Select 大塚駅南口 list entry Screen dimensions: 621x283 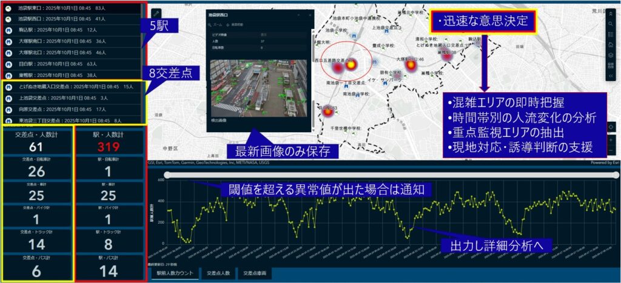pyautogui.click(x=55, y=41)
